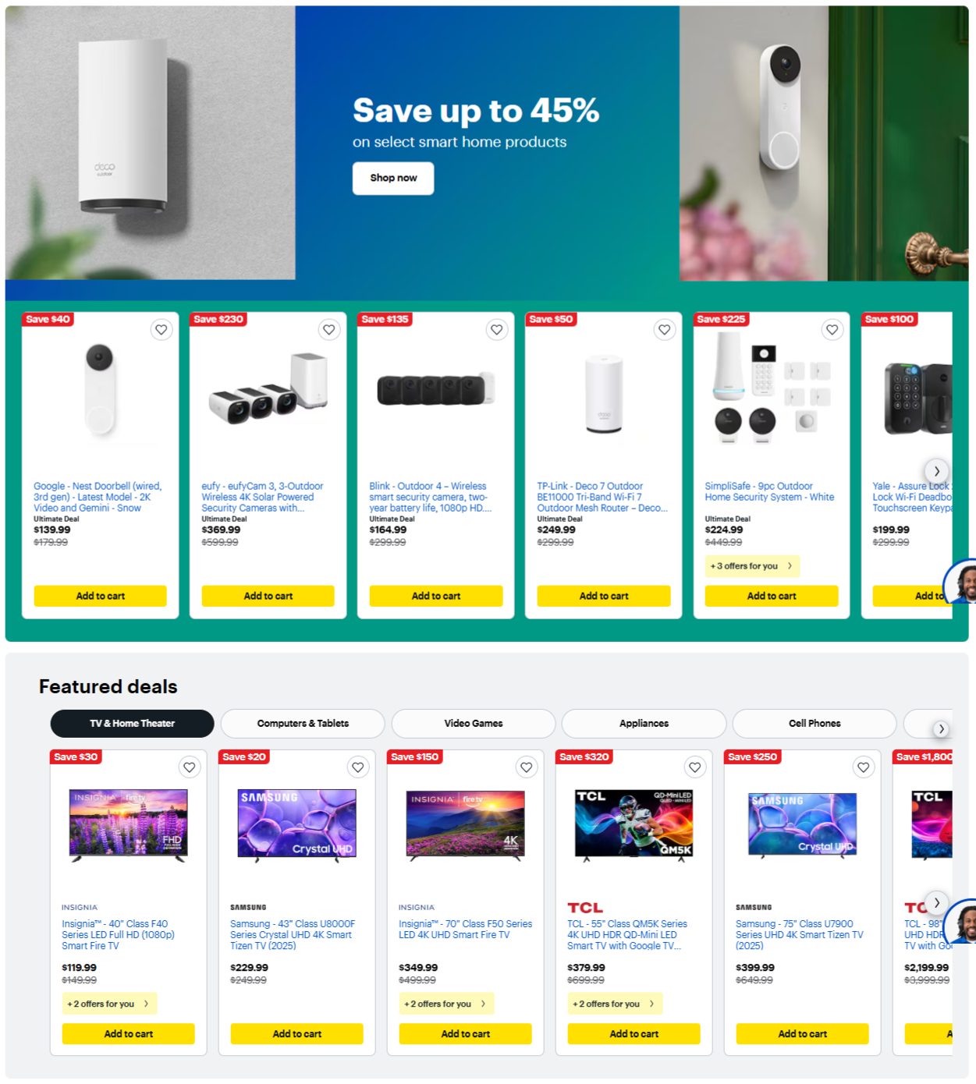
Task: Click heart on Insignia 70" F50 TV
Action: point(527,767)
